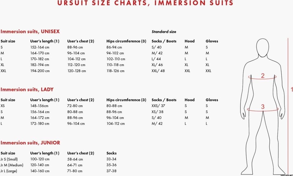293x176 pixels.
Task: Click the "194-200 cm" user's length value
Action: click(x=40, y=71)
